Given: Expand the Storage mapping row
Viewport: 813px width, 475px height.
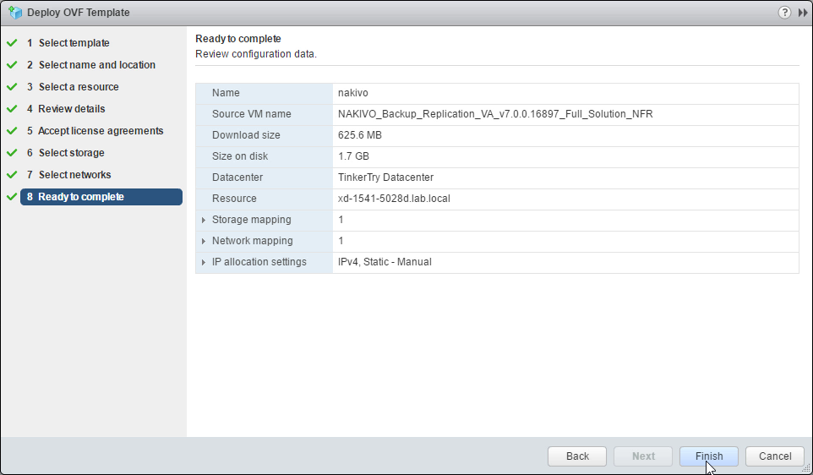Looking at the screenshot, I should click(204, 220).
